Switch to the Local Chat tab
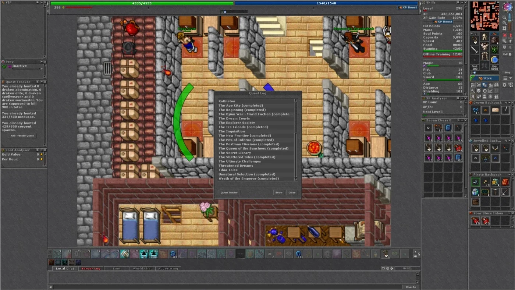Viewport: 515px width, 290px height. click(x=65, y=269)
